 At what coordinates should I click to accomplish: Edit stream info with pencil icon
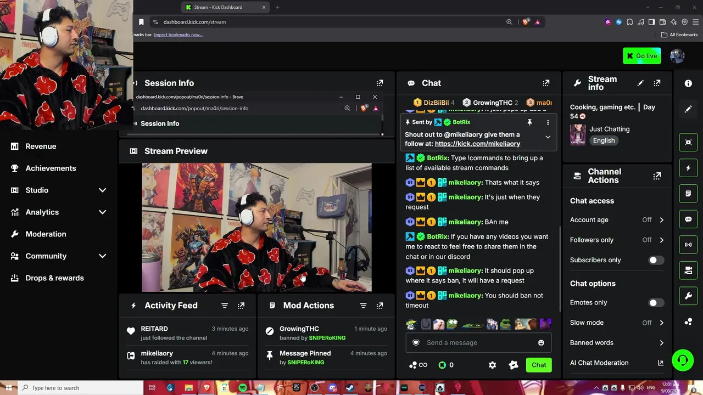[x=640, y=83]
